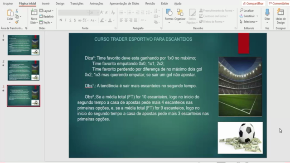290x163 pixels.
Task: Click the text highlight color icon
Action: 102,20
